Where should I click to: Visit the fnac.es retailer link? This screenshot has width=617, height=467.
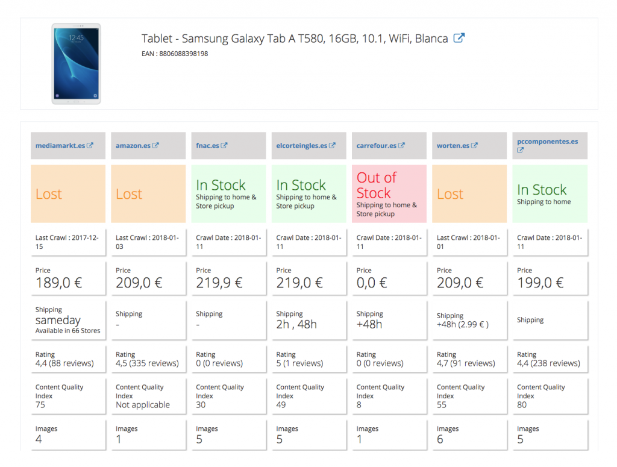click(x=207, y=146)
